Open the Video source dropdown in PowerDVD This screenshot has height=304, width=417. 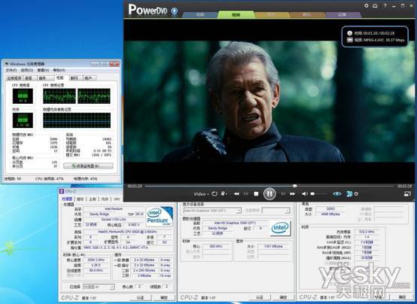coord(201,194)
